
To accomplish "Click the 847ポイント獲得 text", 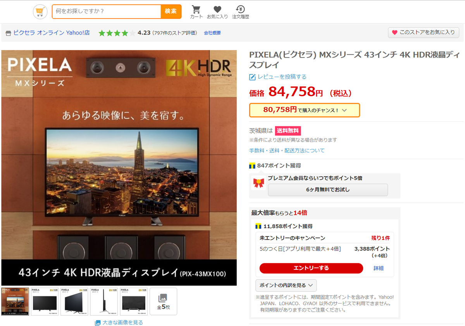I will (x=279, y=166).
